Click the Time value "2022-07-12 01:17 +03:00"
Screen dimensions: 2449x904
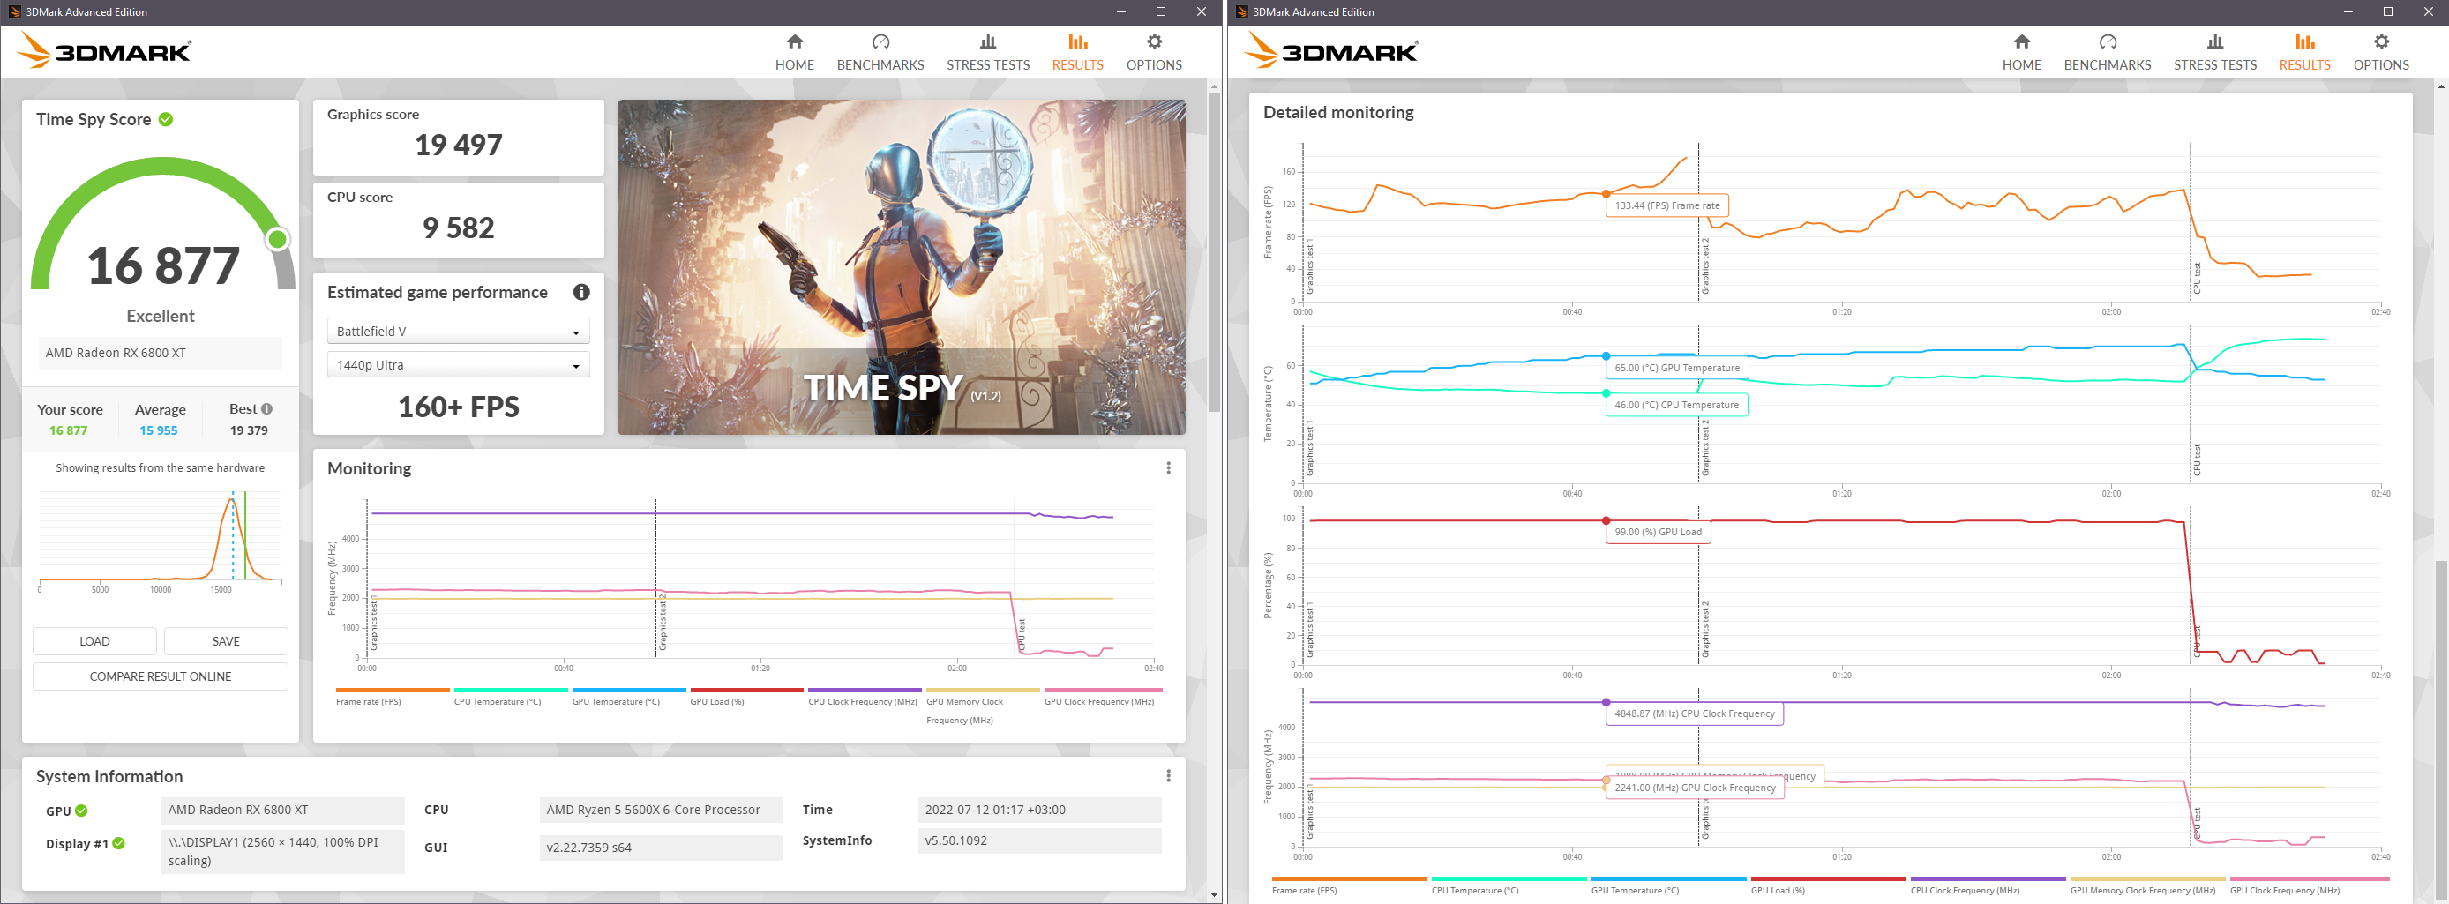point(1039,810)
